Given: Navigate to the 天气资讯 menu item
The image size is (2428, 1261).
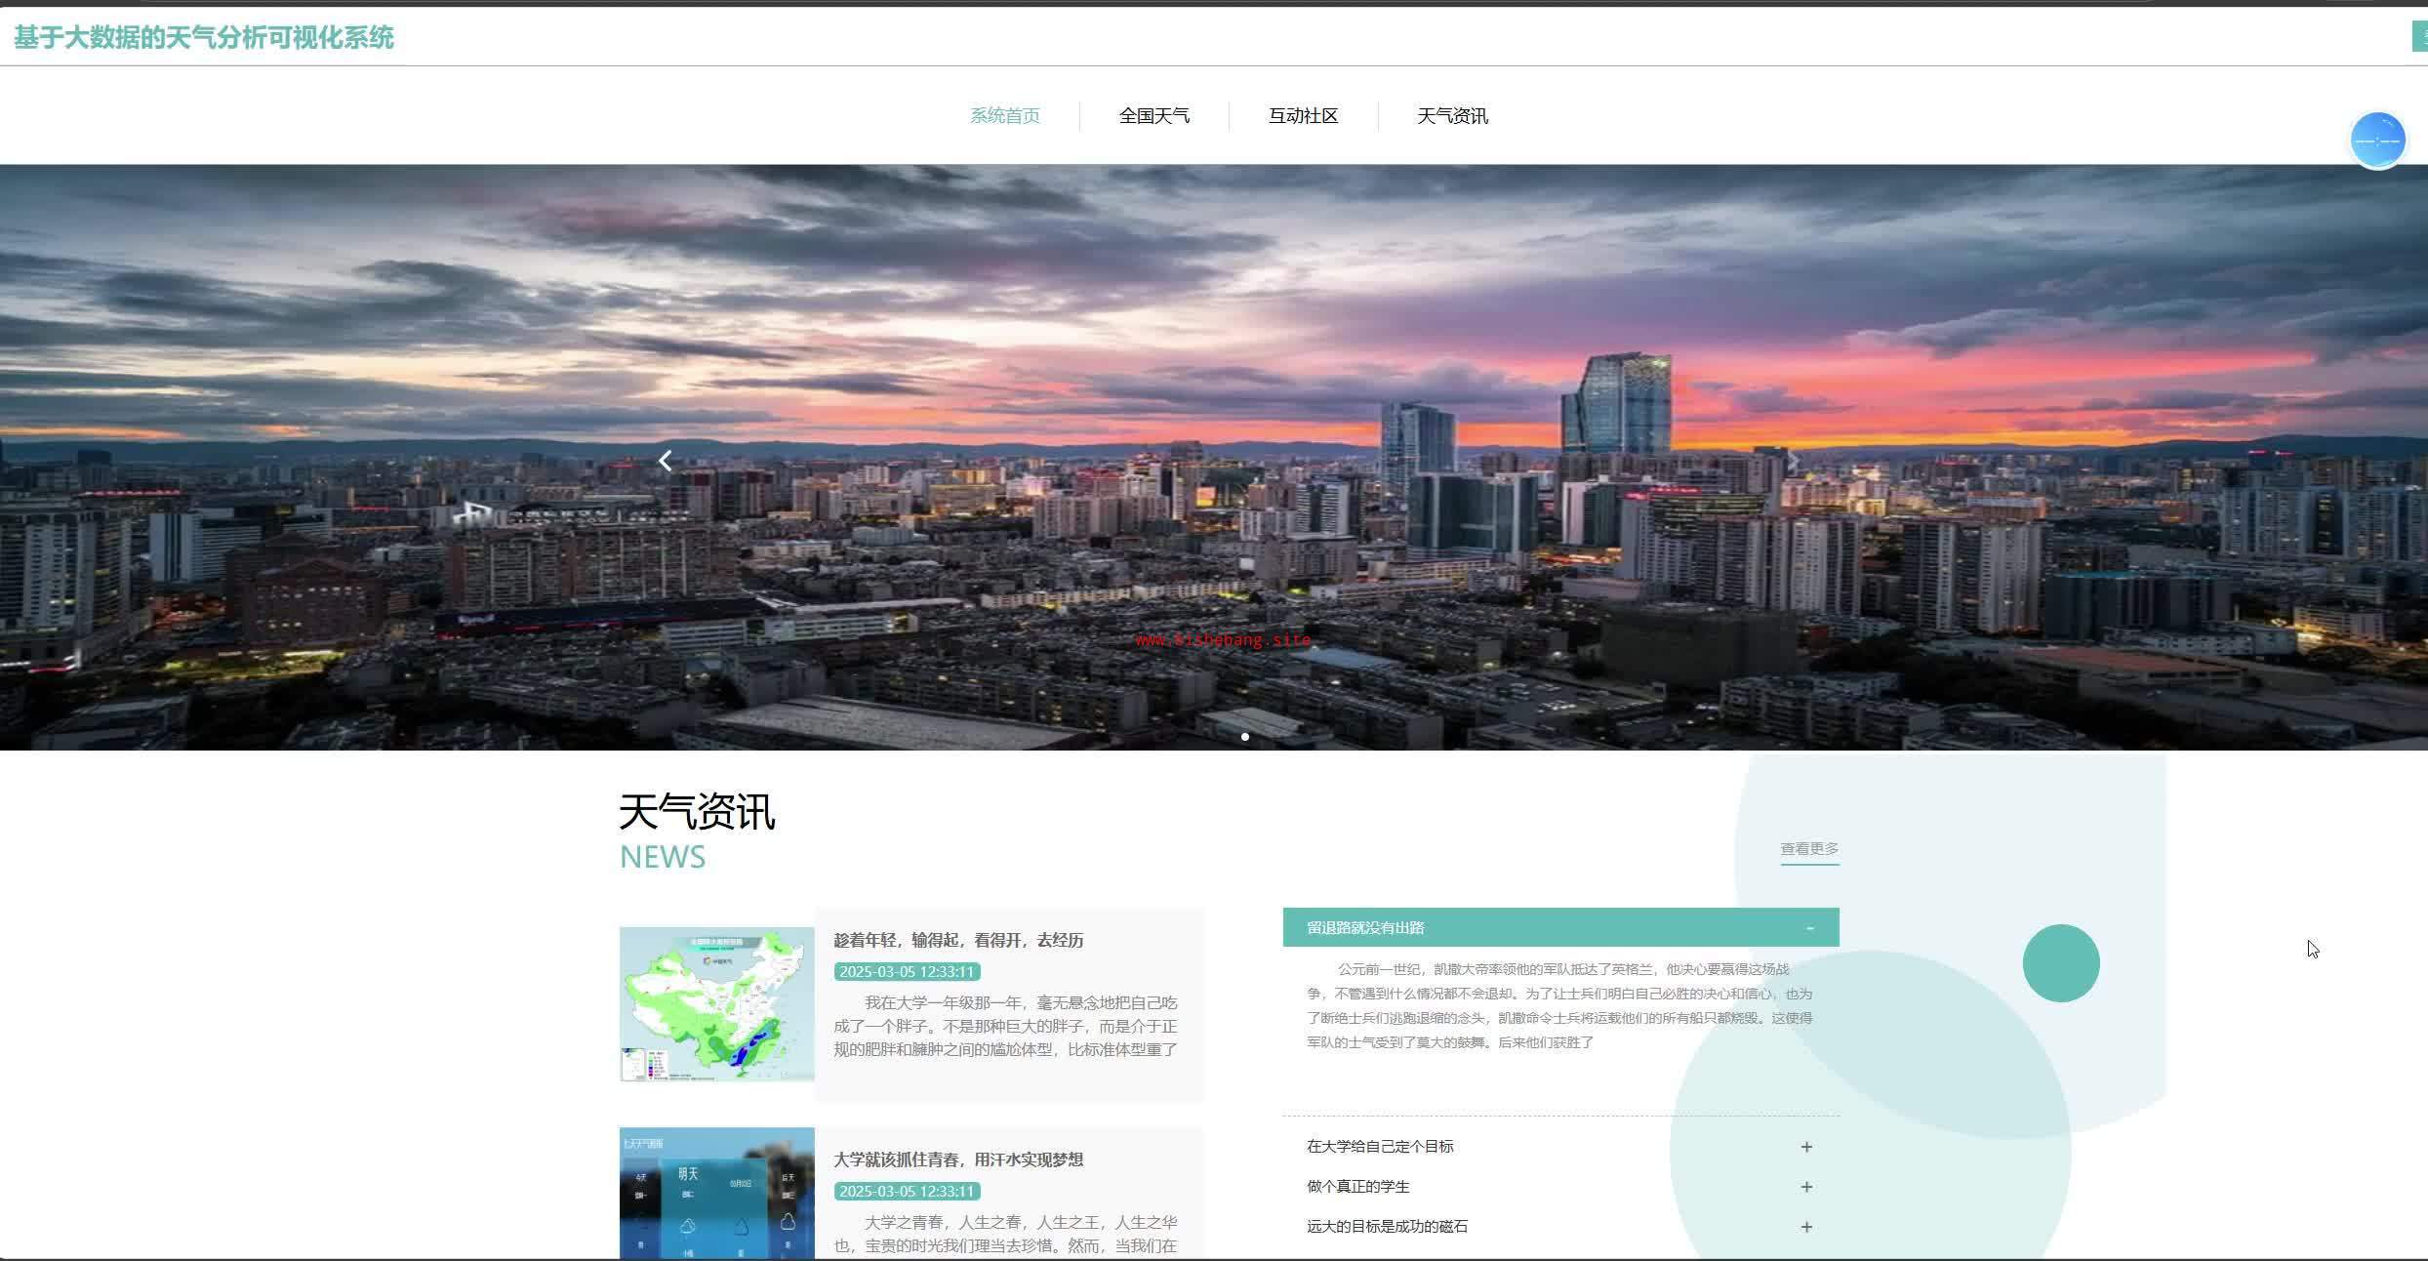Looking at the screenshot, I should point(1452,116).
